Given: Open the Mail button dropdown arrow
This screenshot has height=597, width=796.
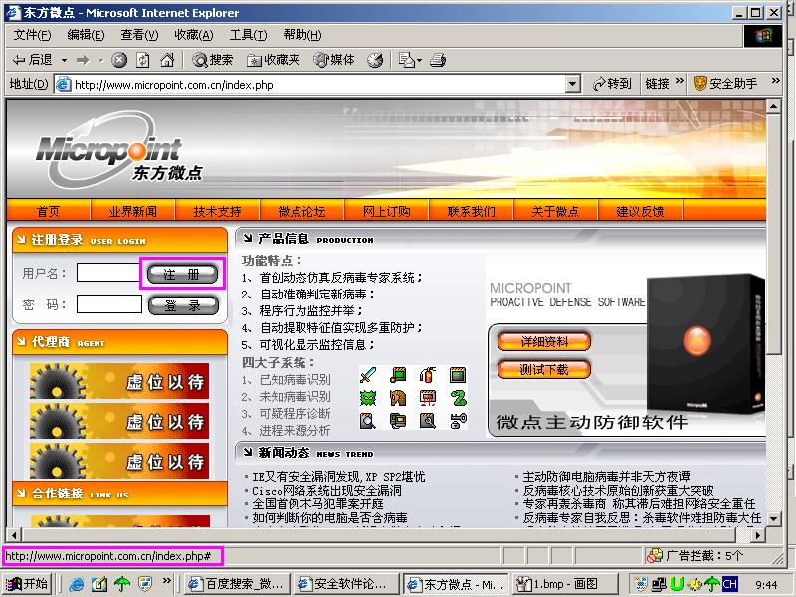Looking at the screenshot, I should coord(419,60).
